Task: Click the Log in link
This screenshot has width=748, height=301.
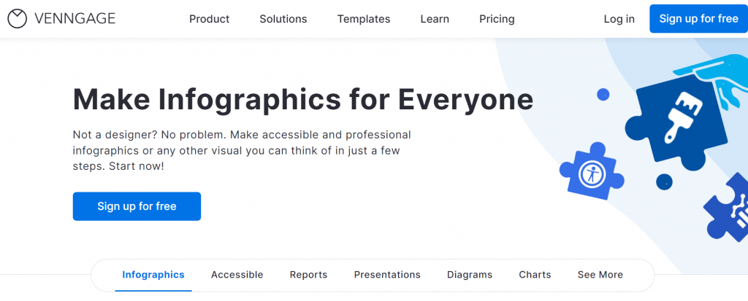Action: click(619, 19)
